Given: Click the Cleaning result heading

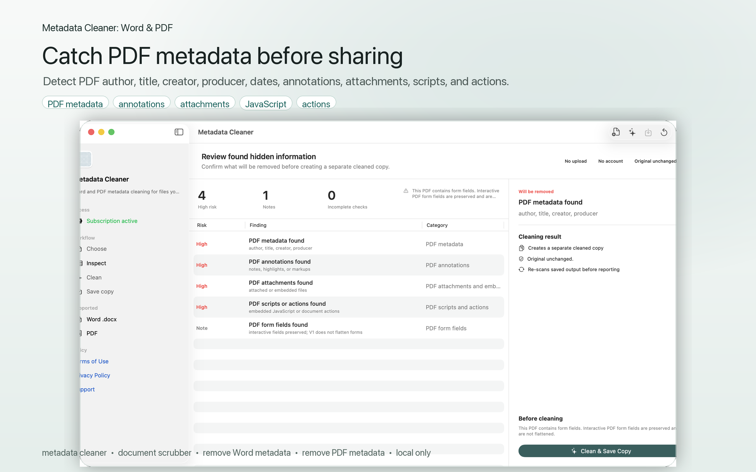Looking at the screenshot, I should [x=540, y=237].
